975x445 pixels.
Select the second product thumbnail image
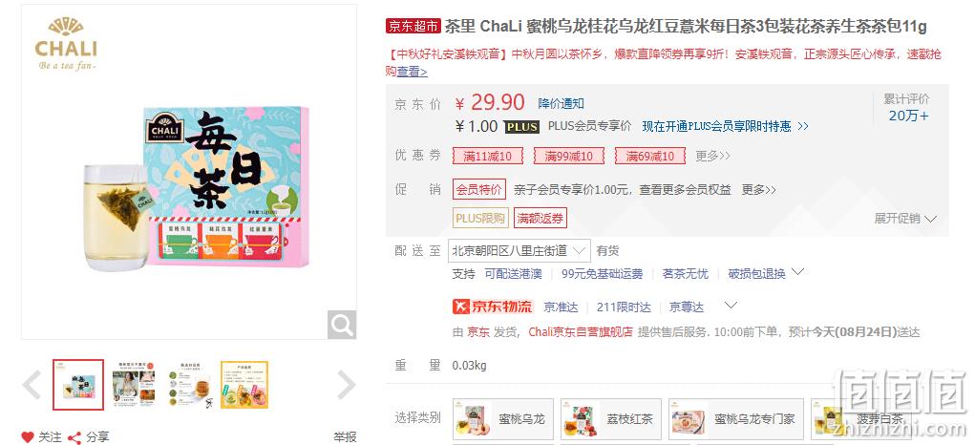click(x=134, y=385)
